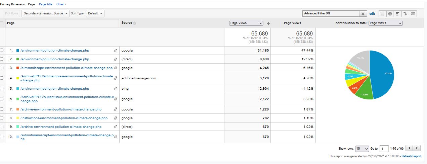427x164 pixels.
Task: Click the Page column header
Action: (x=11, y=23)
